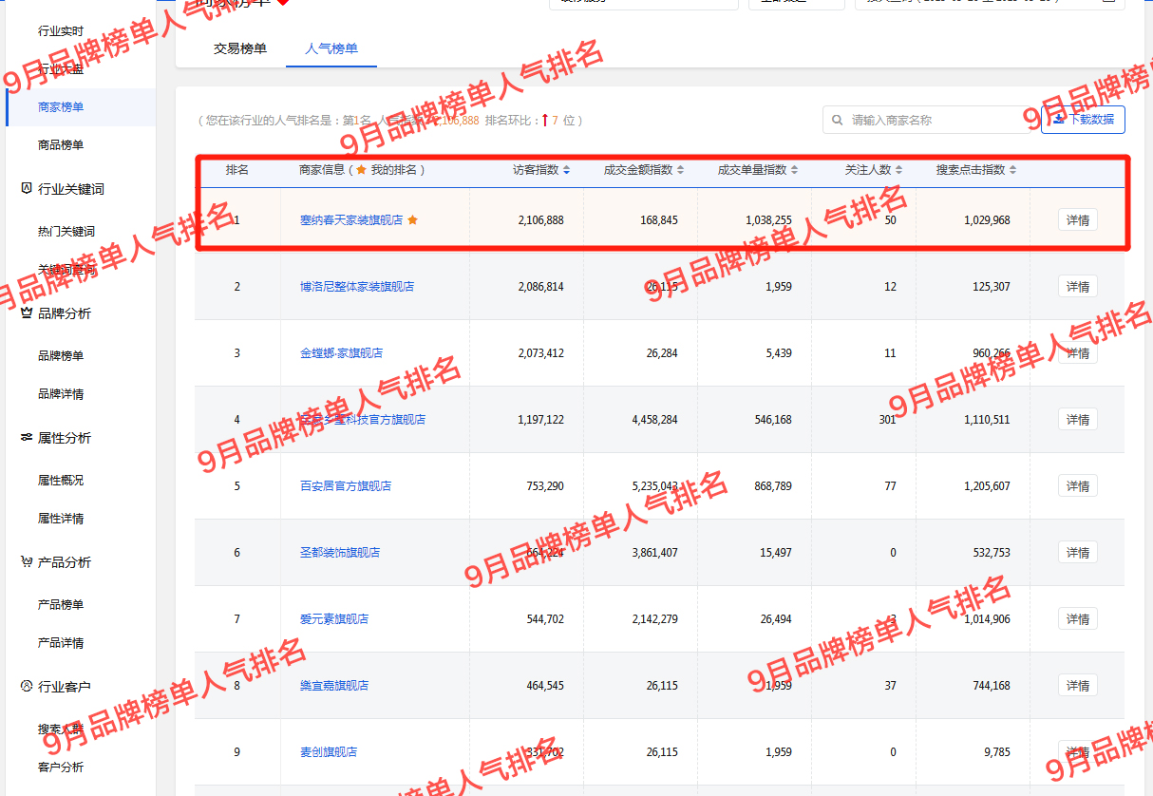
Task: Open 详情 for 圣都装饰旗舰店
Action: (x=1078, y=553)
